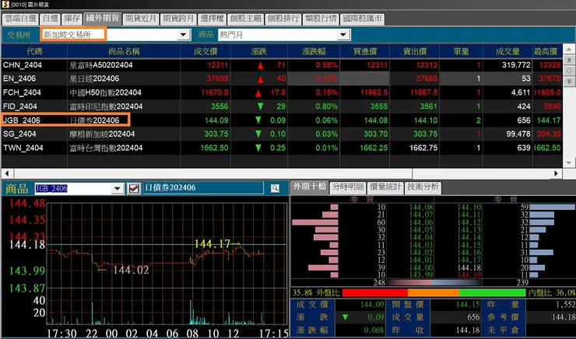Image resolution: width=576 pixels, height=339 pixels.
Task: Click the 最高價 column header
Action: click(x=547, y=51)
